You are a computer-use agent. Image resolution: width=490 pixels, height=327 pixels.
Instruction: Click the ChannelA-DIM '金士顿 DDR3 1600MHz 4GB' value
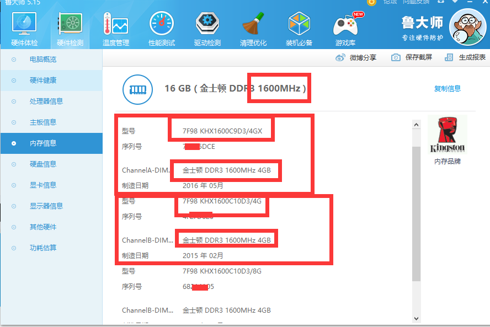(x=227, y=170)
